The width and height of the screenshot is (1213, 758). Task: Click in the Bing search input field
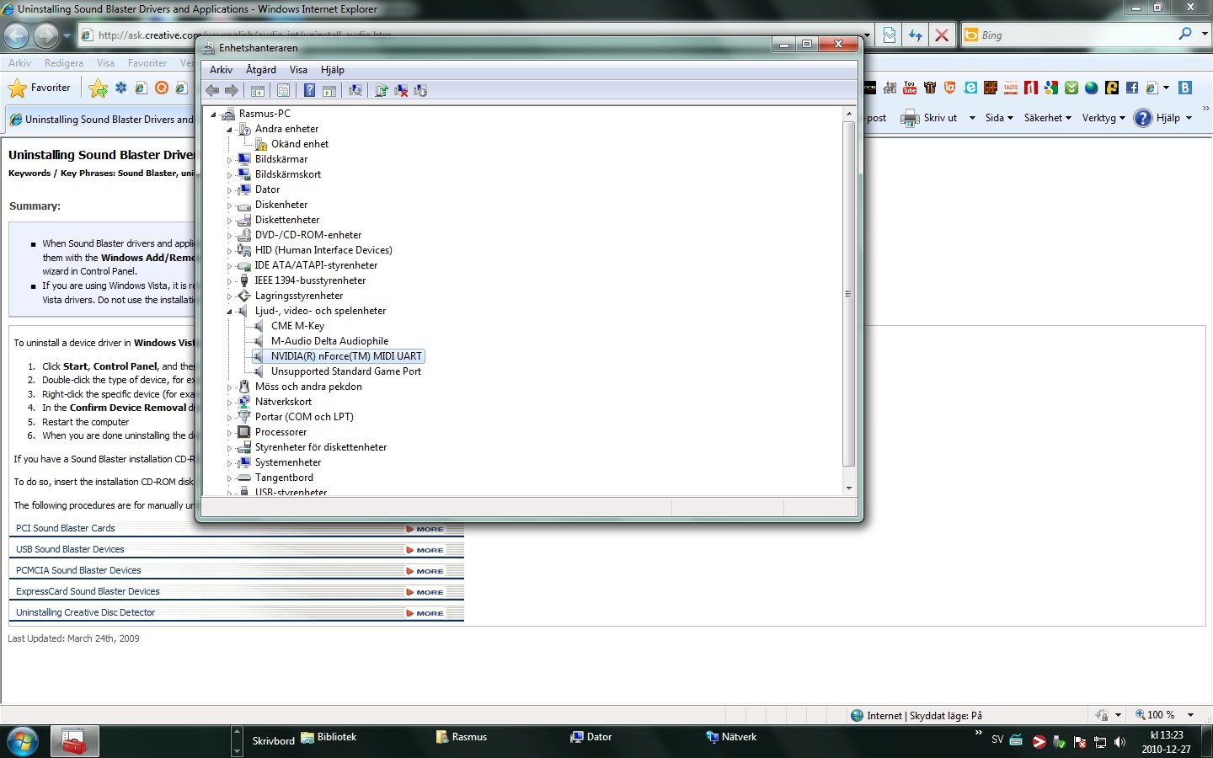pos(1074,35)
